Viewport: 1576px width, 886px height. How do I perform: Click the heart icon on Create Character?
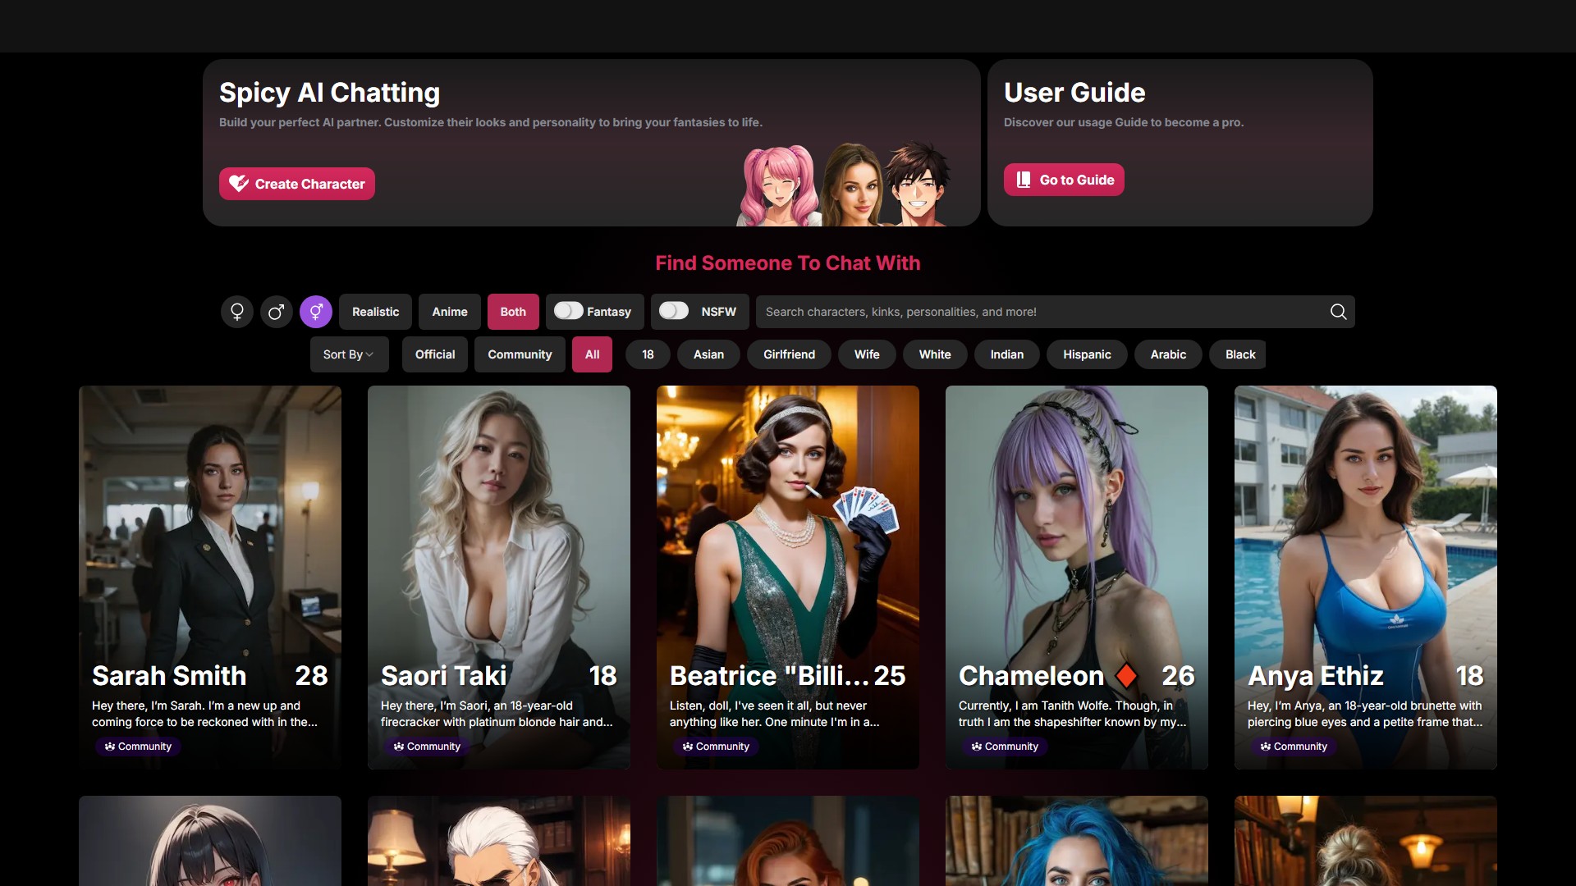238,184
